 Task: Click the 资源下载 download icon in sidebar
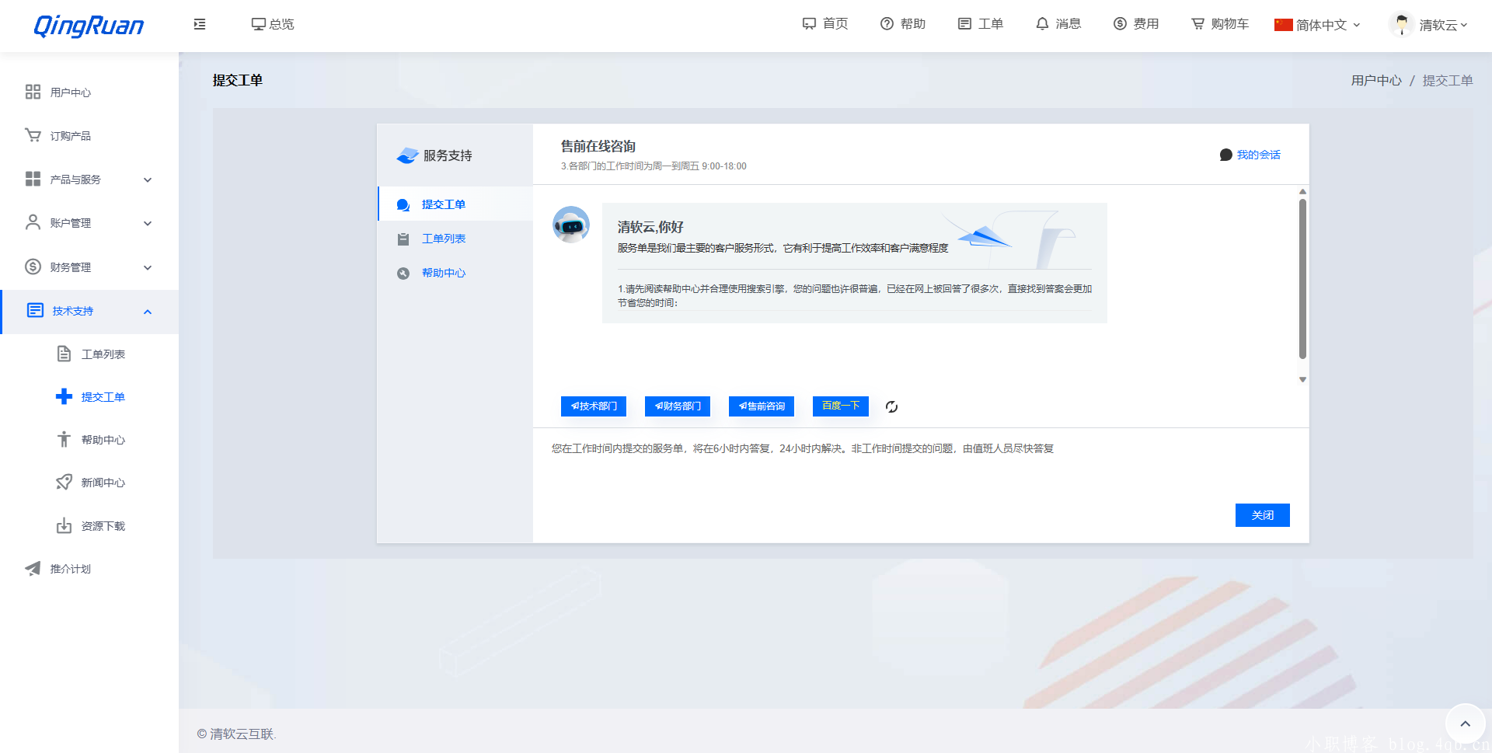tap(64, 525)
